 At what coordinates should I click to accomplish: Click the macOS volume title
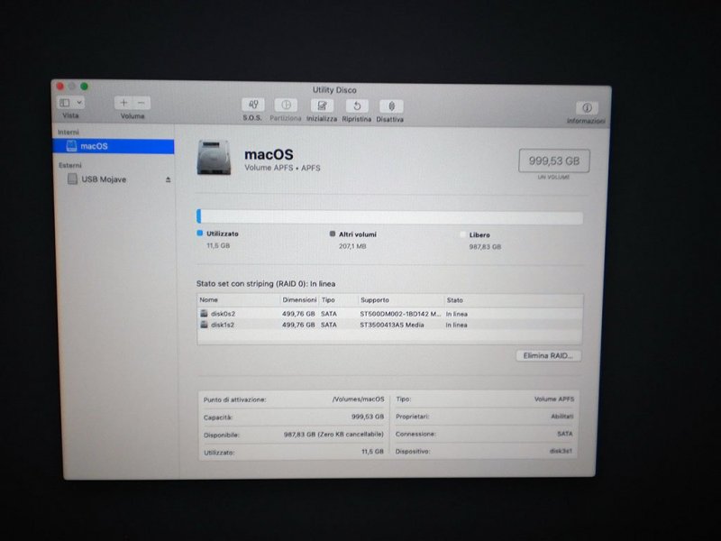[x=269, y=154]
